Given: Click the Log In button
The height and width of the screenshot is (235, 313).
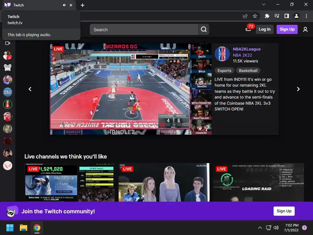Looking at the screenshot, I should 264,29.
